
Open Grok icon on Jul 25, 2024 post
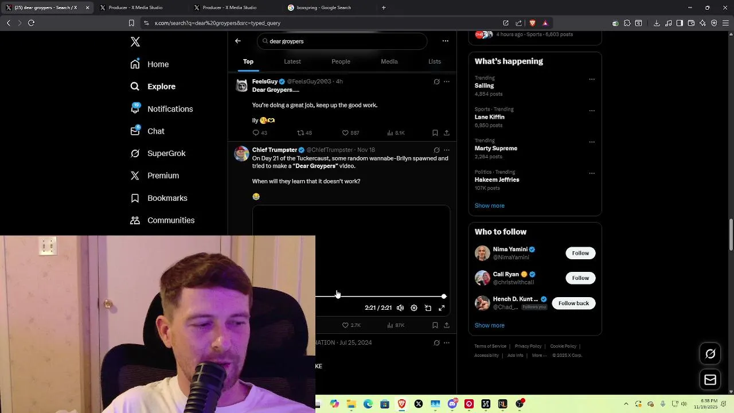coord(437,342)
